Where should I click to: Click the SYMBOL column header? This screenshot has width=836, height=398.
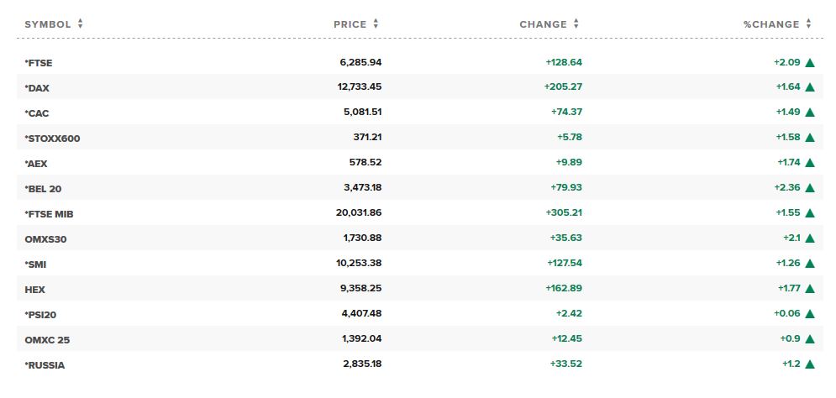[x=47, y=24]
